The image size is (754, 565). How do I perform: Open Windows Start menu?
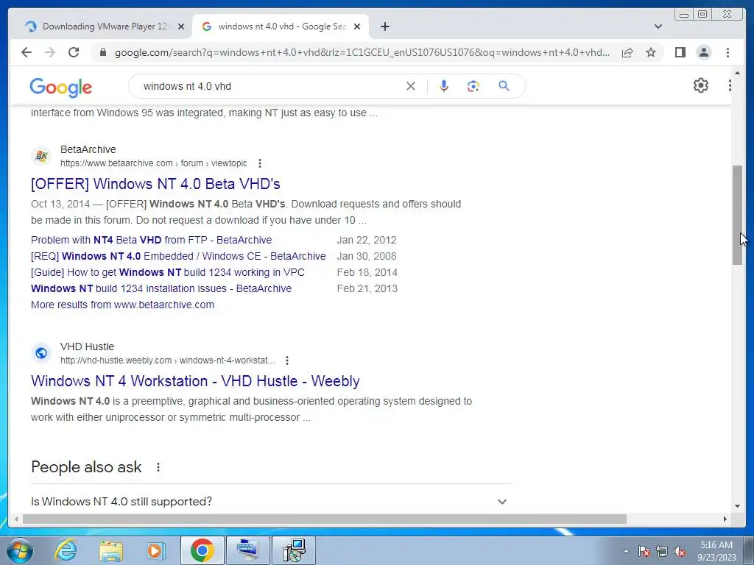coord(20,550)
